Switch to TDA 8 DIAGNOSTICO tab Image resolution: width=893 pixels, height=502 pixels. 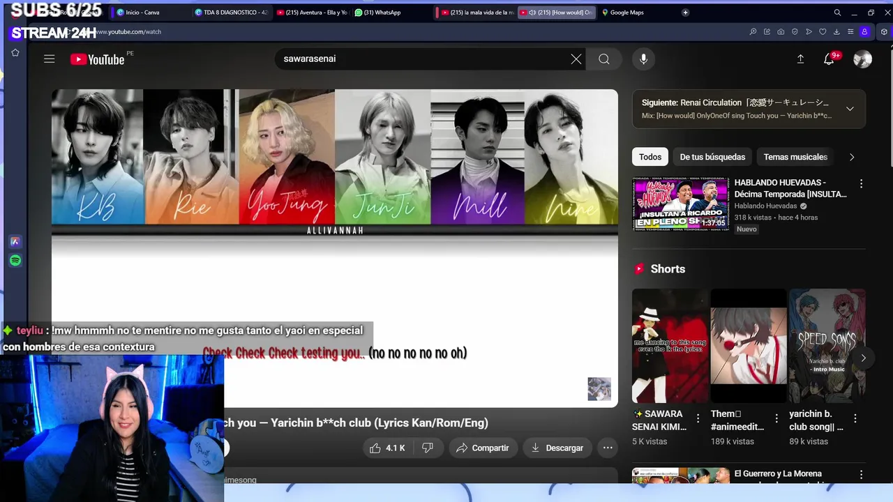click(230, 13)
